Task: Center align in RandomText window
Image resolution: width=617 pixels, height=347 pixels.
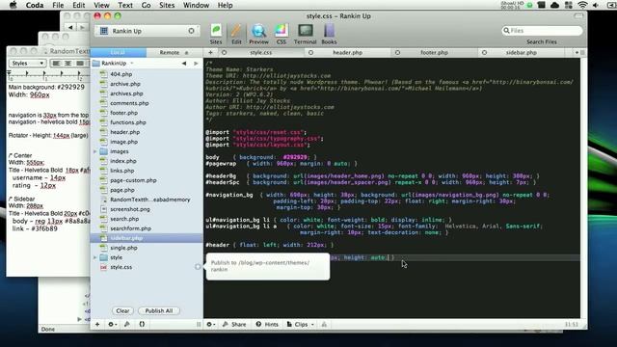Action: tap(68, 63)
